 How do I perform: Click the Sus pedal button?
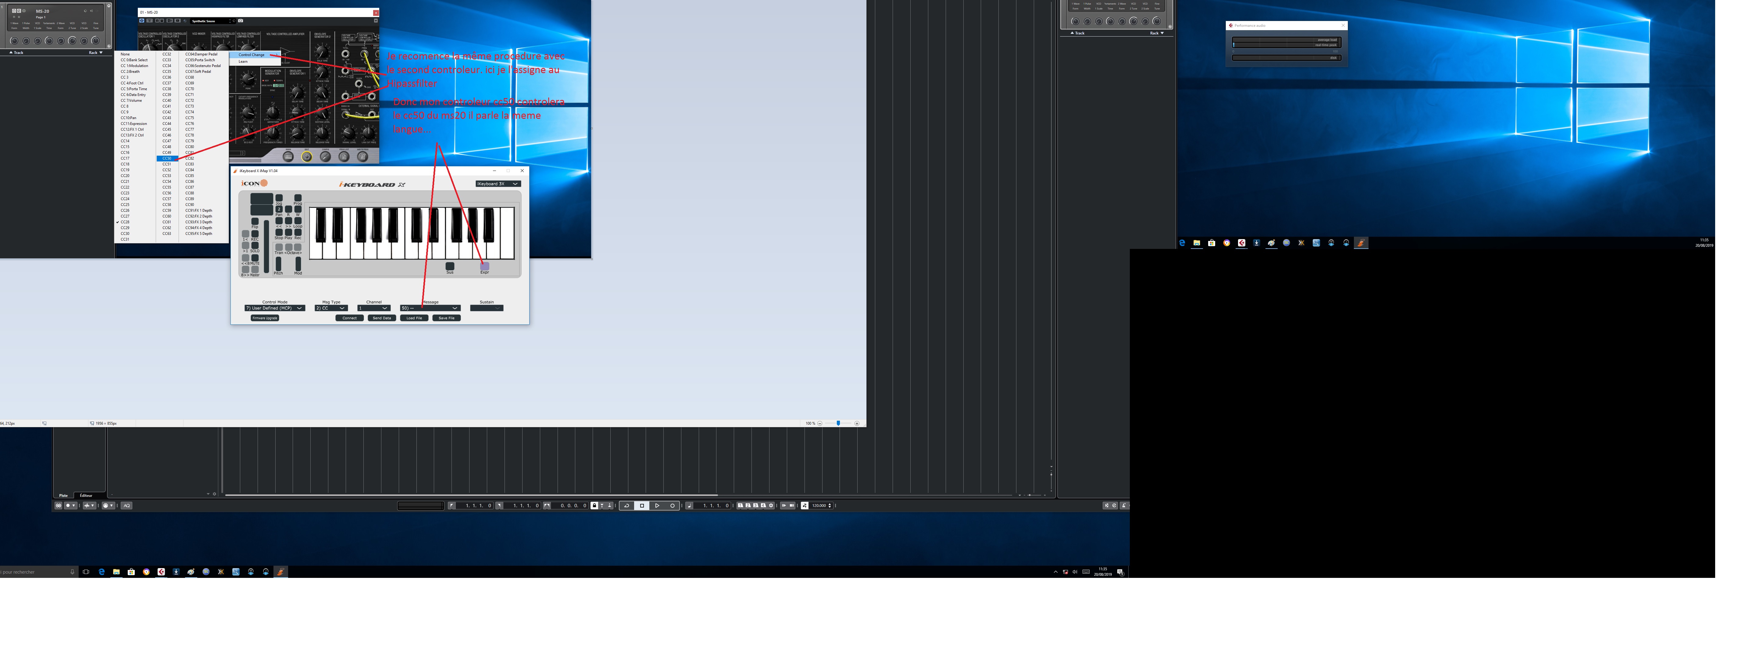click(x=450, y=266)
